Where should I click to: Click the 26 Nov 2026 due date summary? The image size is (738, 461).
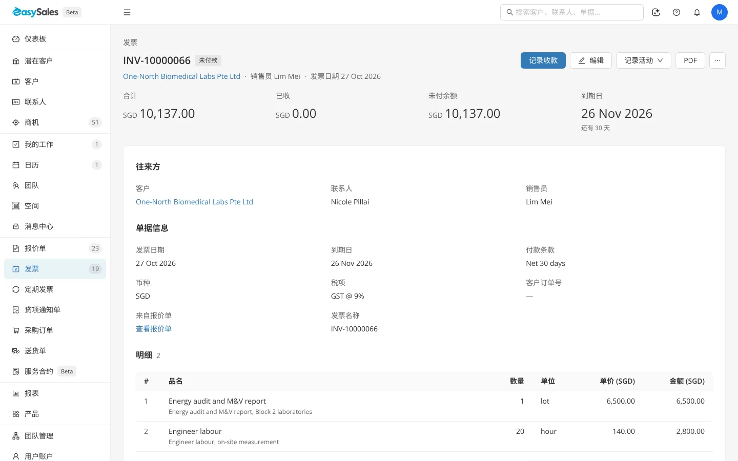tap(617, 113)
